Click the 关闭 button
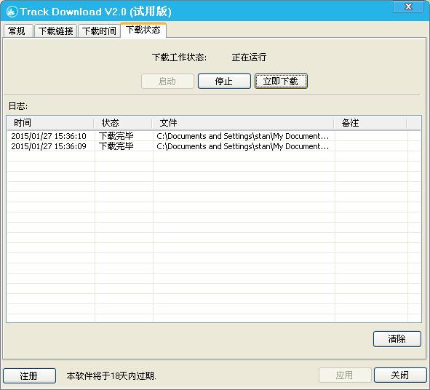The width and height of the screenshot is (430, 390). point(400,375)
